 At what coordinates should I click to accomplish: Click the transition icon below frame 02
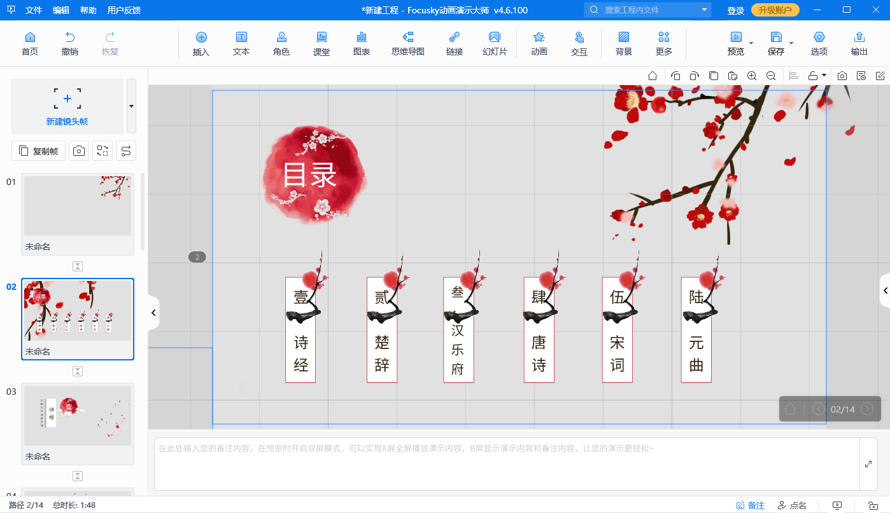click(78, 371)
